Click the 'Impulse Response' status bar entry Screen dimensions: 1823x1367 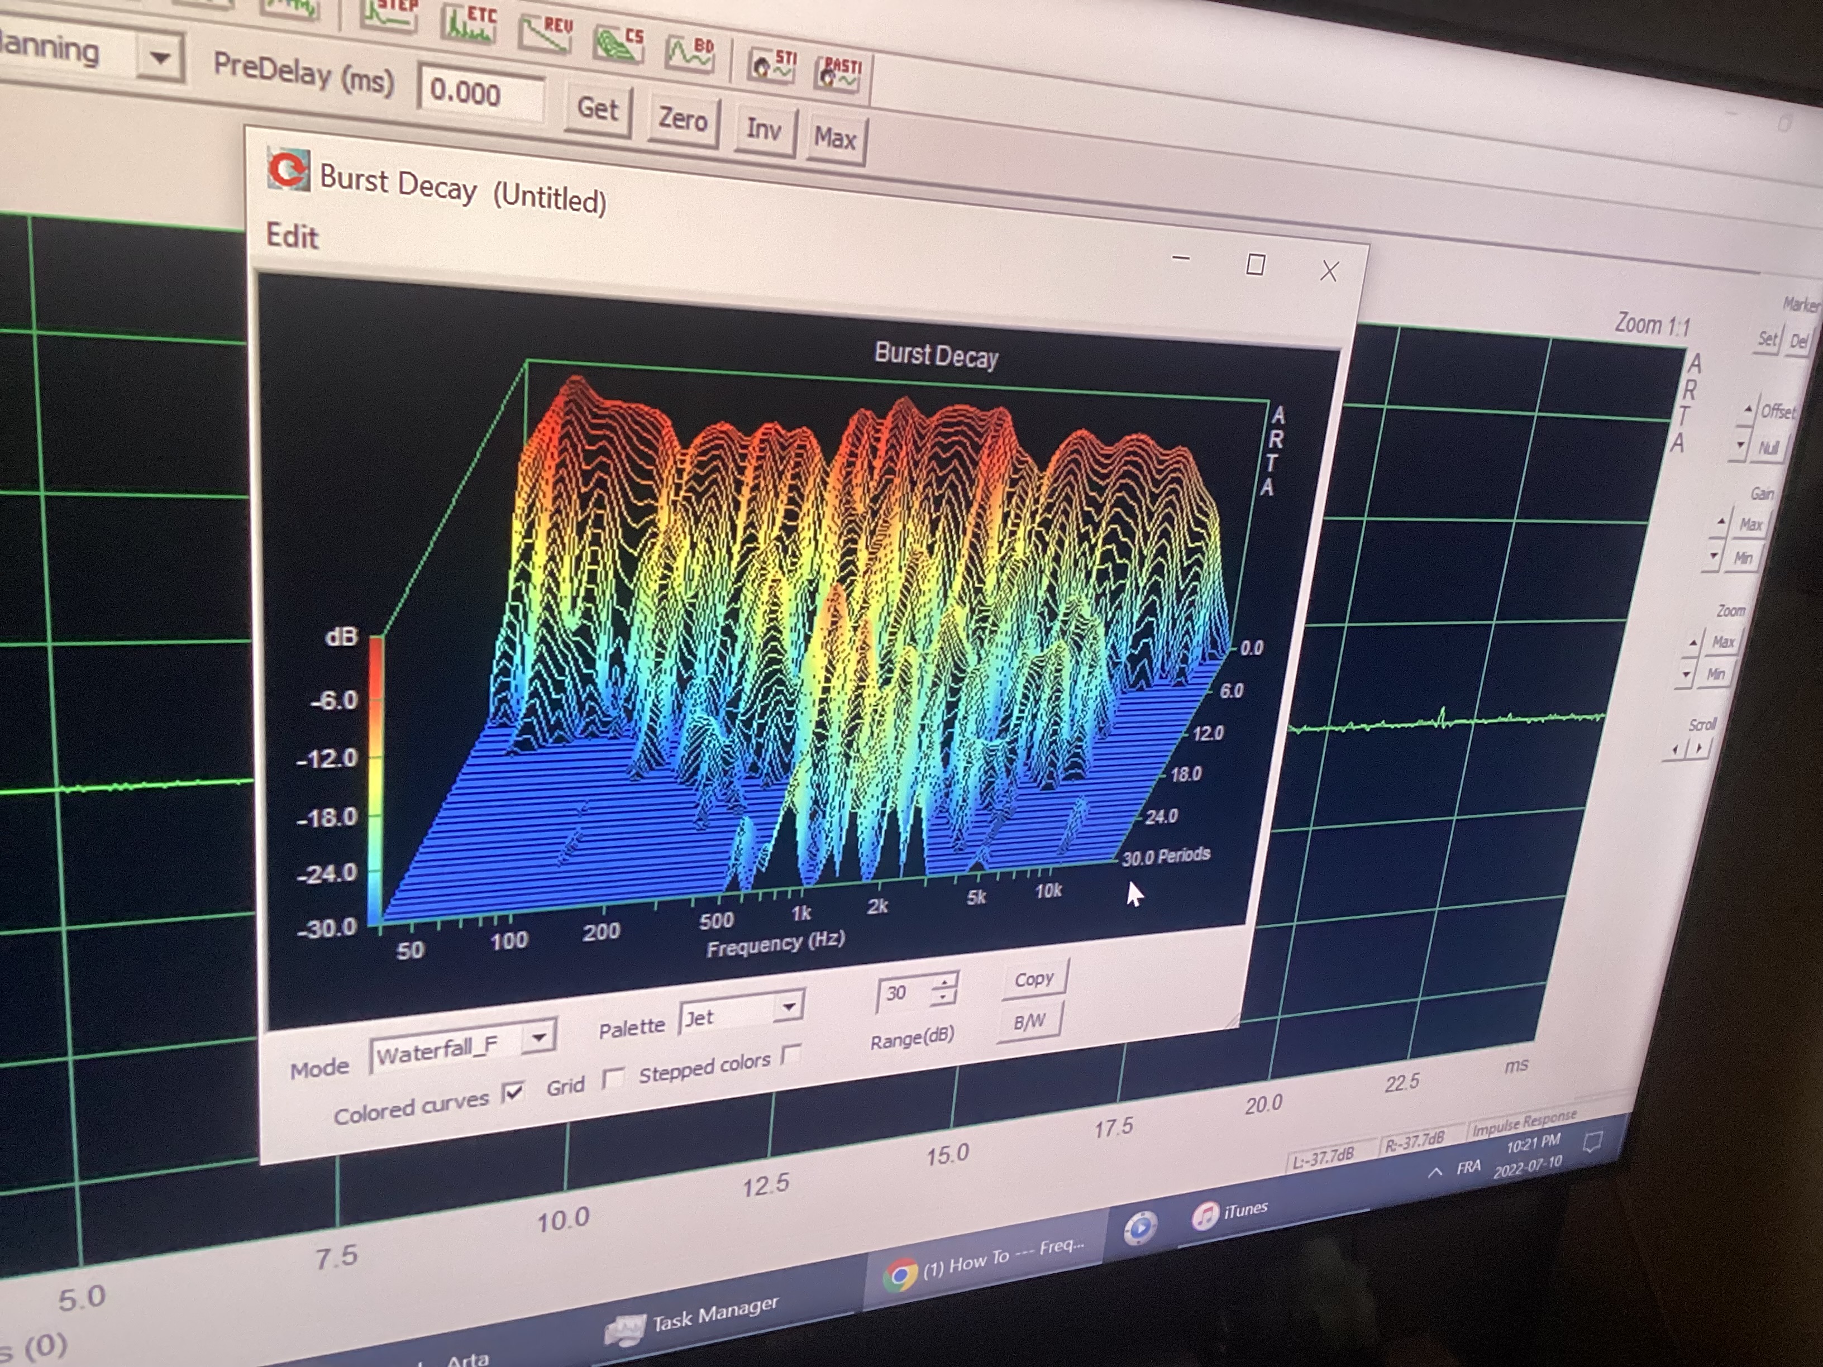pyautogui.click(x=1524, y=1123)
